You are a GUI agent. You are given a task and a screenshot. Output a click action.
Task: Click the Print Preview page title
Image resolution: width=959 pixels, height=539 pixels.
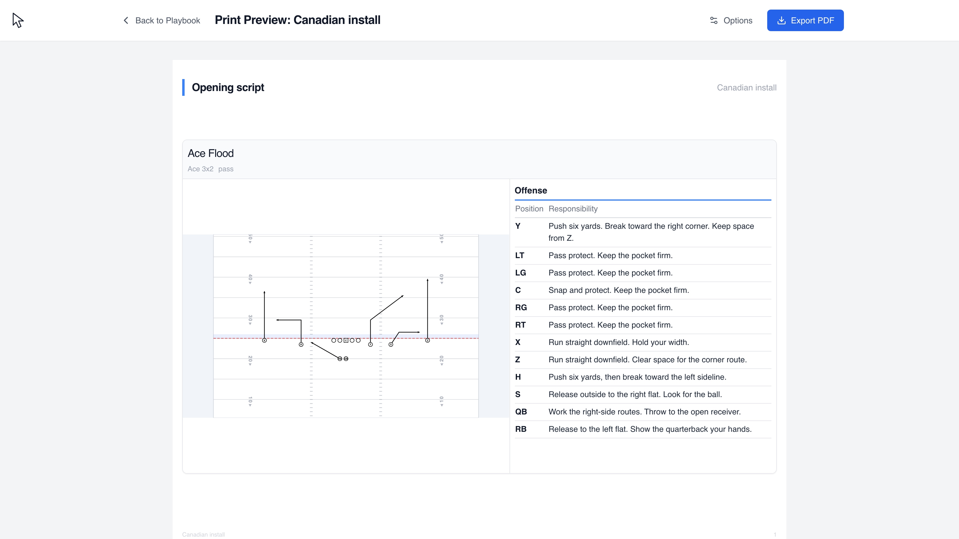click(x=298, y=20)
